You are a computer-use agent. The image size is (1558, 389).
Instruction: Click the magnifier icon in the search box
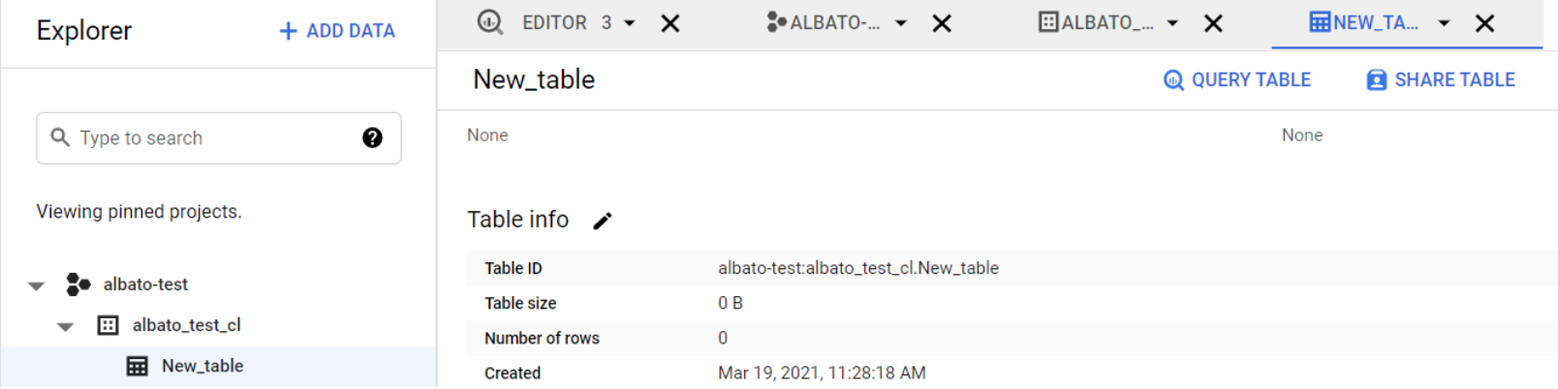[60, 137]
